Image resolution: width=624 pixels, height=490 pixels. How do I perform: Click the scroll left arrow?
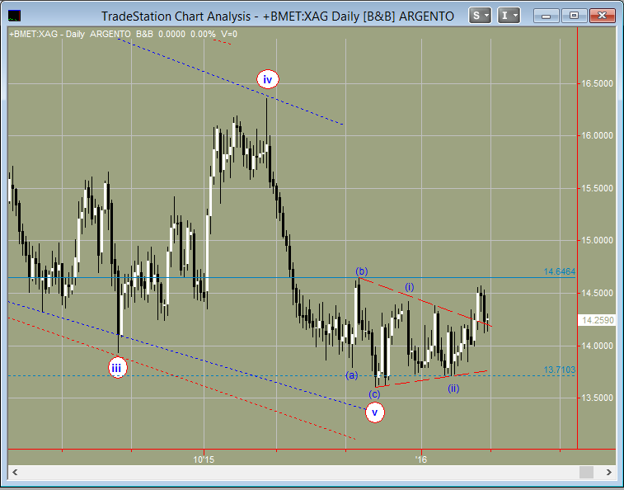pyautogui.click(x=15, y=473)
